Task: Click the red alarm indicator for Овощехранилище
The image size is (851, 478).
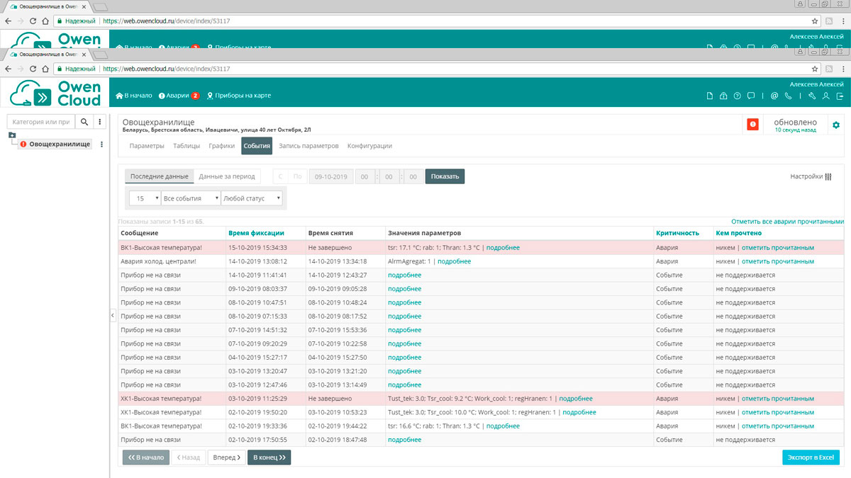Action: [752, 125]
